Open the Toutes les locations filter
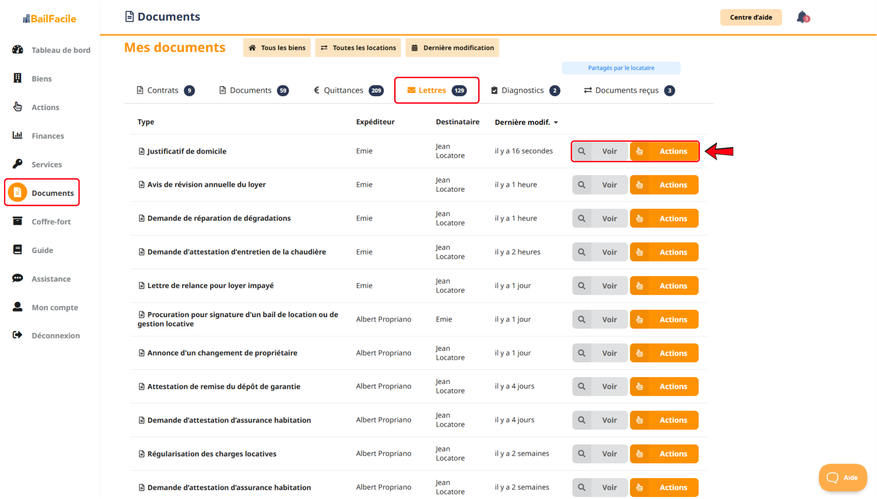Image resolution: width=877 pixels, height=499 pixels. 358,48
